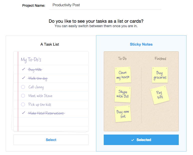Click the To-Do column header on the corkboard
The height and width of the screenshot is (155, 193).
tap(122, 59)
